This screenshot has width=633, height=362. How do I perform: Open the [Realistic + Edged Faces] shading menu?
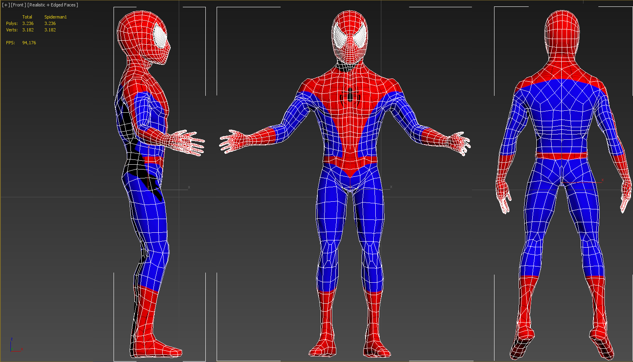(x=53, y=5)
